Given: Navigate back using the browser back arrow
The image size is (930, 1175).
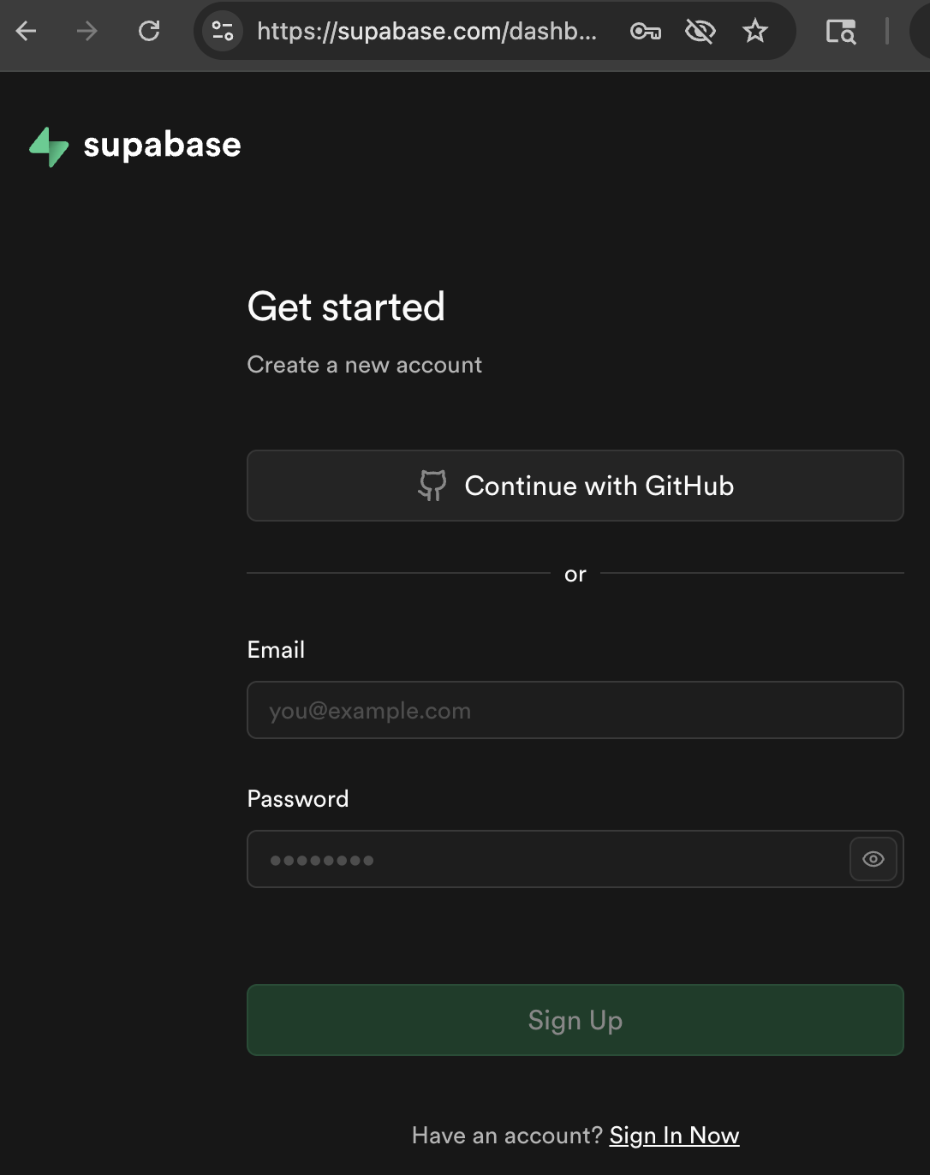Looking at the screenshot, I should coord(27,31).
